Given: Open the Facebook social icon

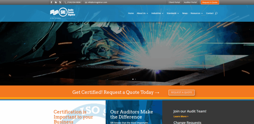Looking at the screenshot, I should pos(51,2).
